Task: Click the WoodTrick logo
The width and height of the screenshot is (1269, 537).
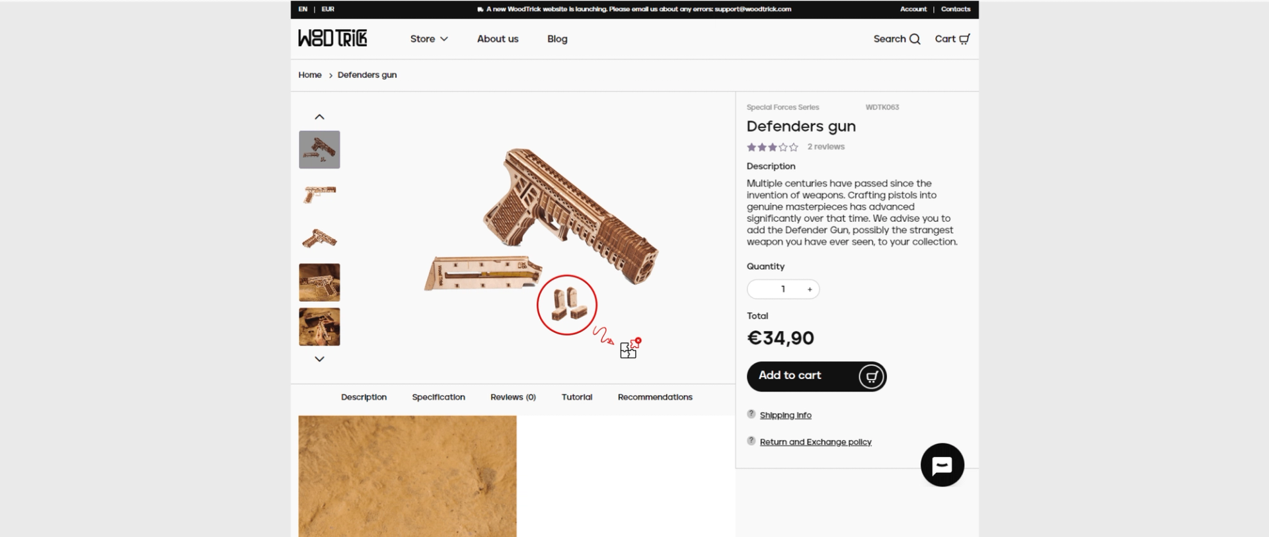Action: [x=332, y=38]
